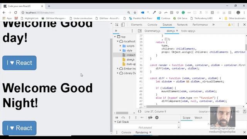Reload the localhost page
The width and height of the screenshot is (247, 139).
tap(15, 12)
